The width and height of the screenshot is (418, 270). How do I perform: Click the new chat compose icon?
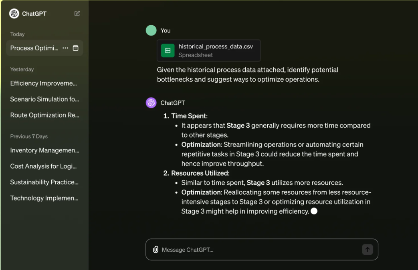tap(77, 14)
